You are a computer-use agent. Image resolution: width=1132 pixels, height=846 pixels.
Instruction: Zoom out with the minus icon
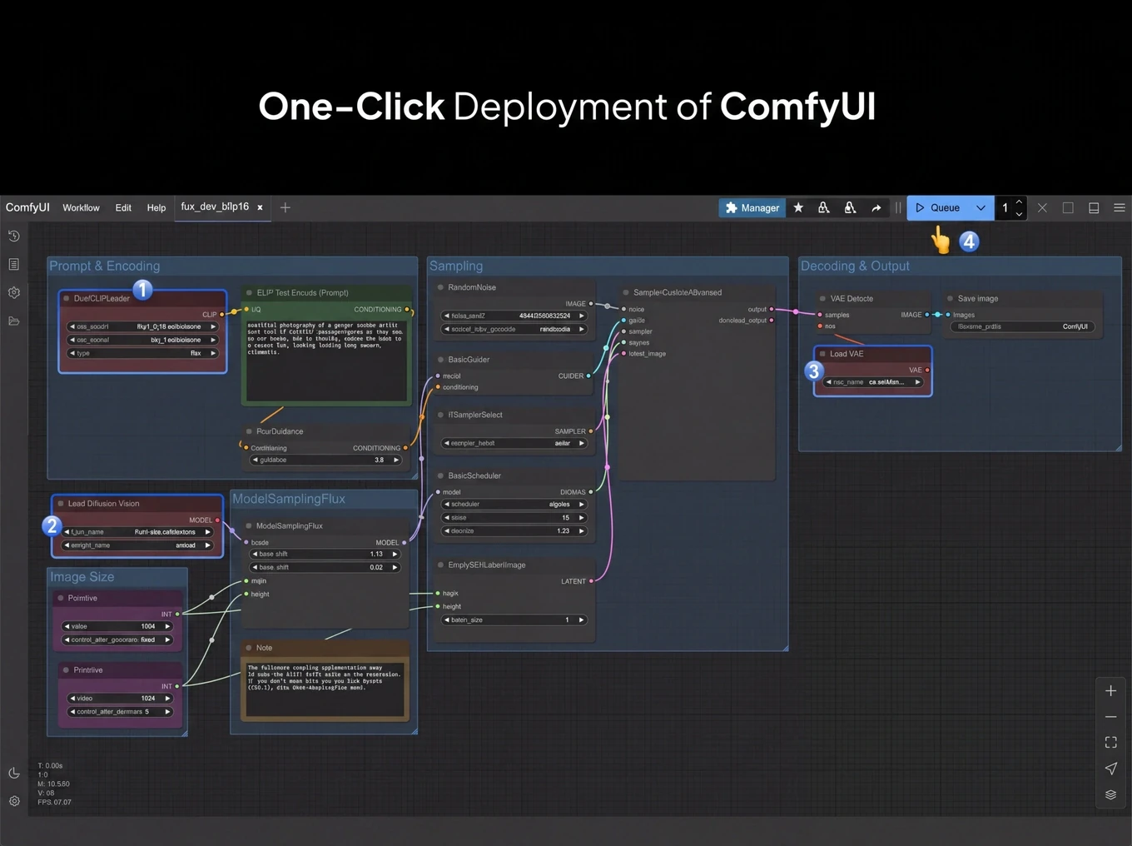coord(1110,716)
